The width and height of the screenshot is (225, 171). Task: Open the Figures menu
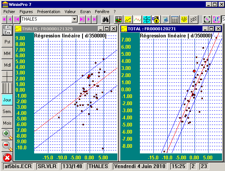[26, 12]
